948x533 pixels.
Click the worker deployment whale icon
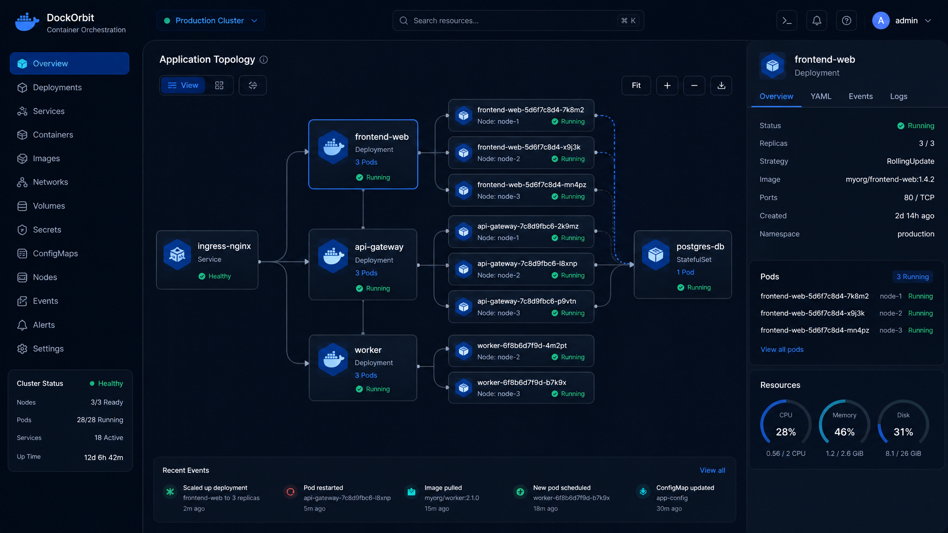pos(333,359)
